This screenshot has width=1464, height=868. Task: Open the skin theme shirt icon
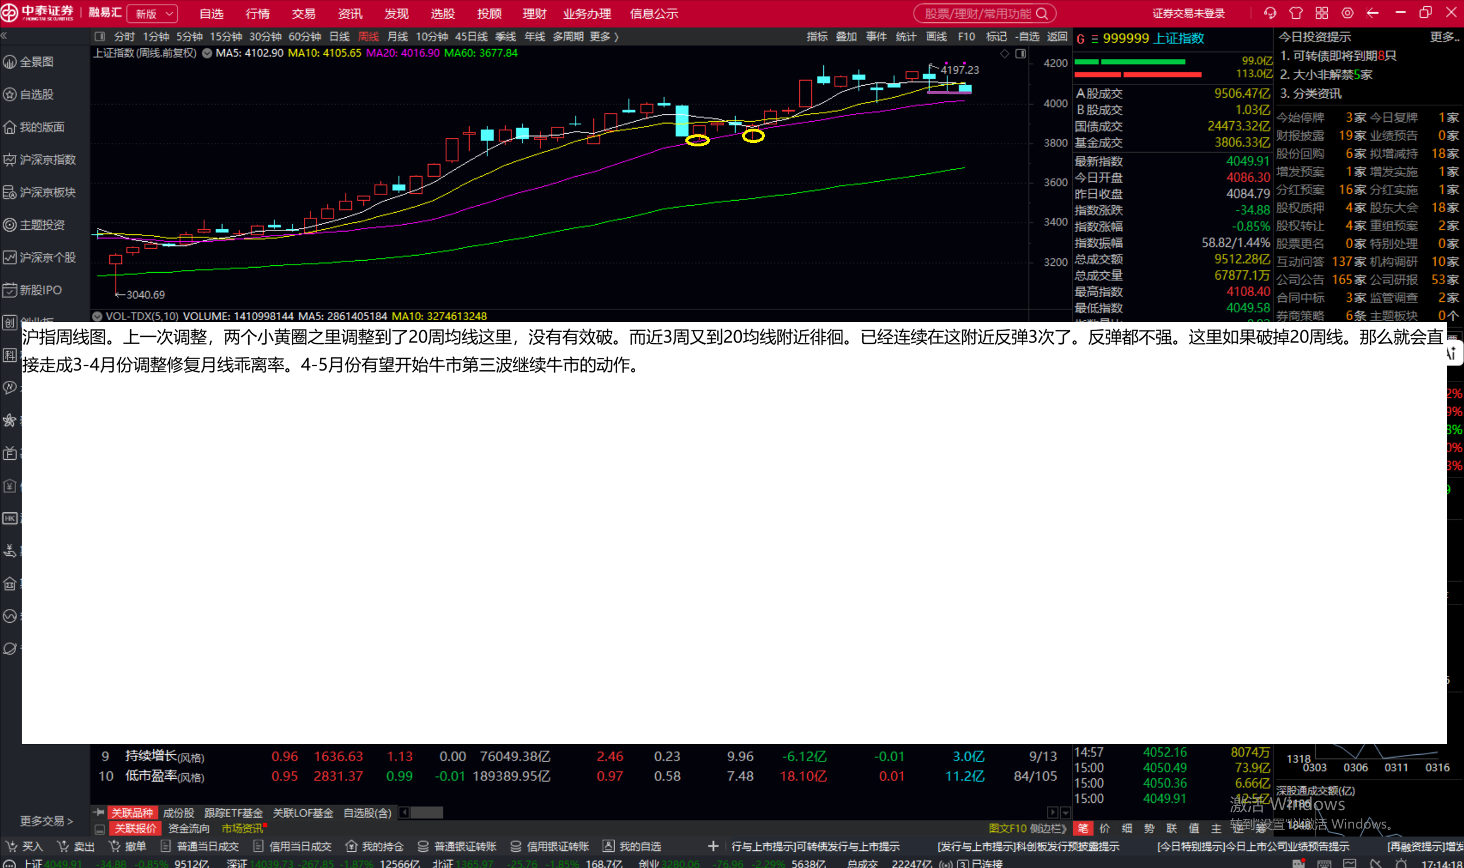[1296, 13]
